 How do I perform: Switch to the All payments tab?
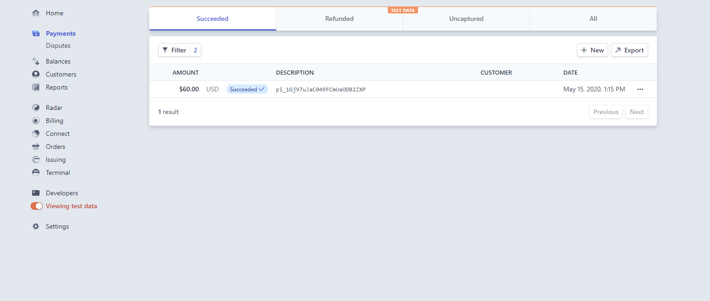[593, 19]
